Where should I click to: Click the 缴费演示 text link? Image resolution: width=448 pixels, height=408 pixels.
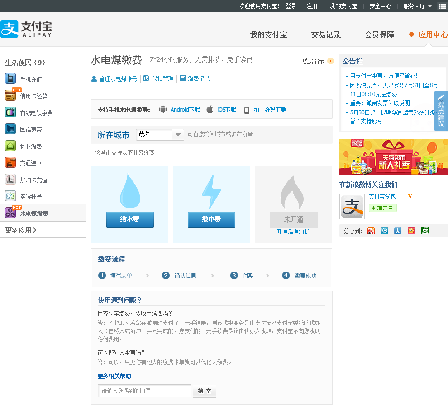(313, 61)
